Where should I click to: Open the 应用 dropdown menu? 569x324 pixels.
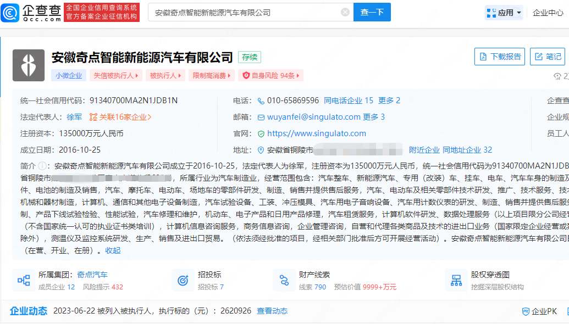point(504,13)
